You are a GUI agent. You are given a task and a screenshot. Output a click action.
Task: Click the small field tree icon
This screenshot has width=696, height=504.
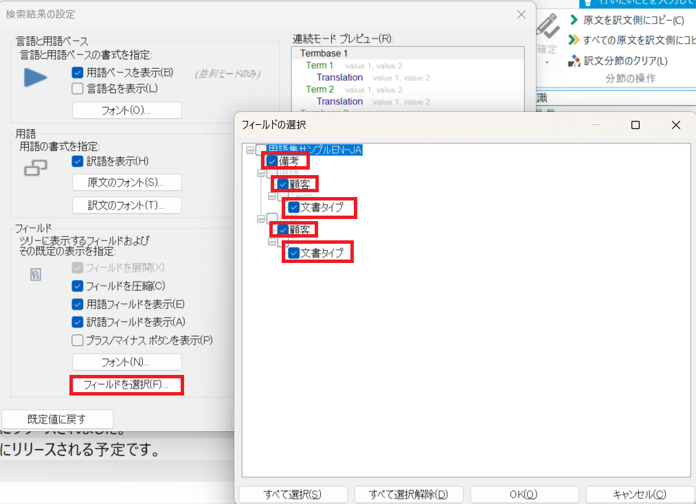[x=36, y=275]
